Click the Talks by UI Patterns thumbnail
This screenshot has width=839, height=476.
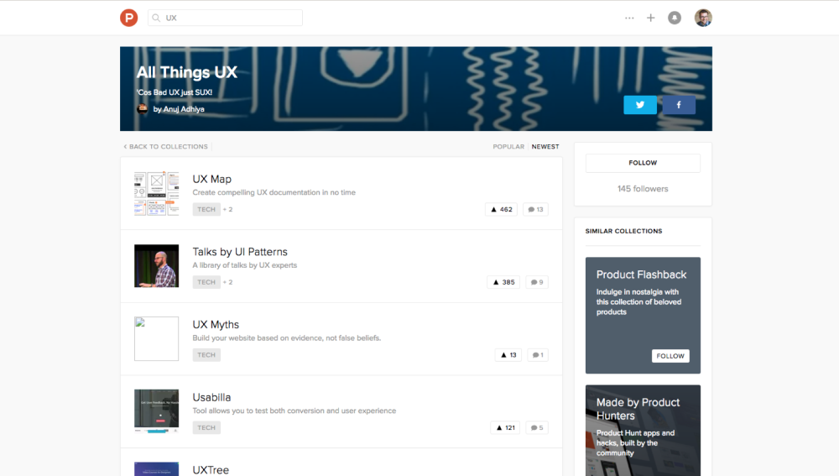tap(156, 266)
